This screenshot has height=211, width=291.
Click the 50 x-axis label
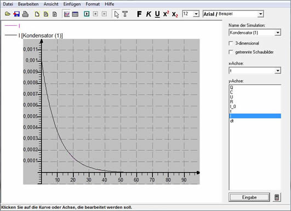point(121,180)
